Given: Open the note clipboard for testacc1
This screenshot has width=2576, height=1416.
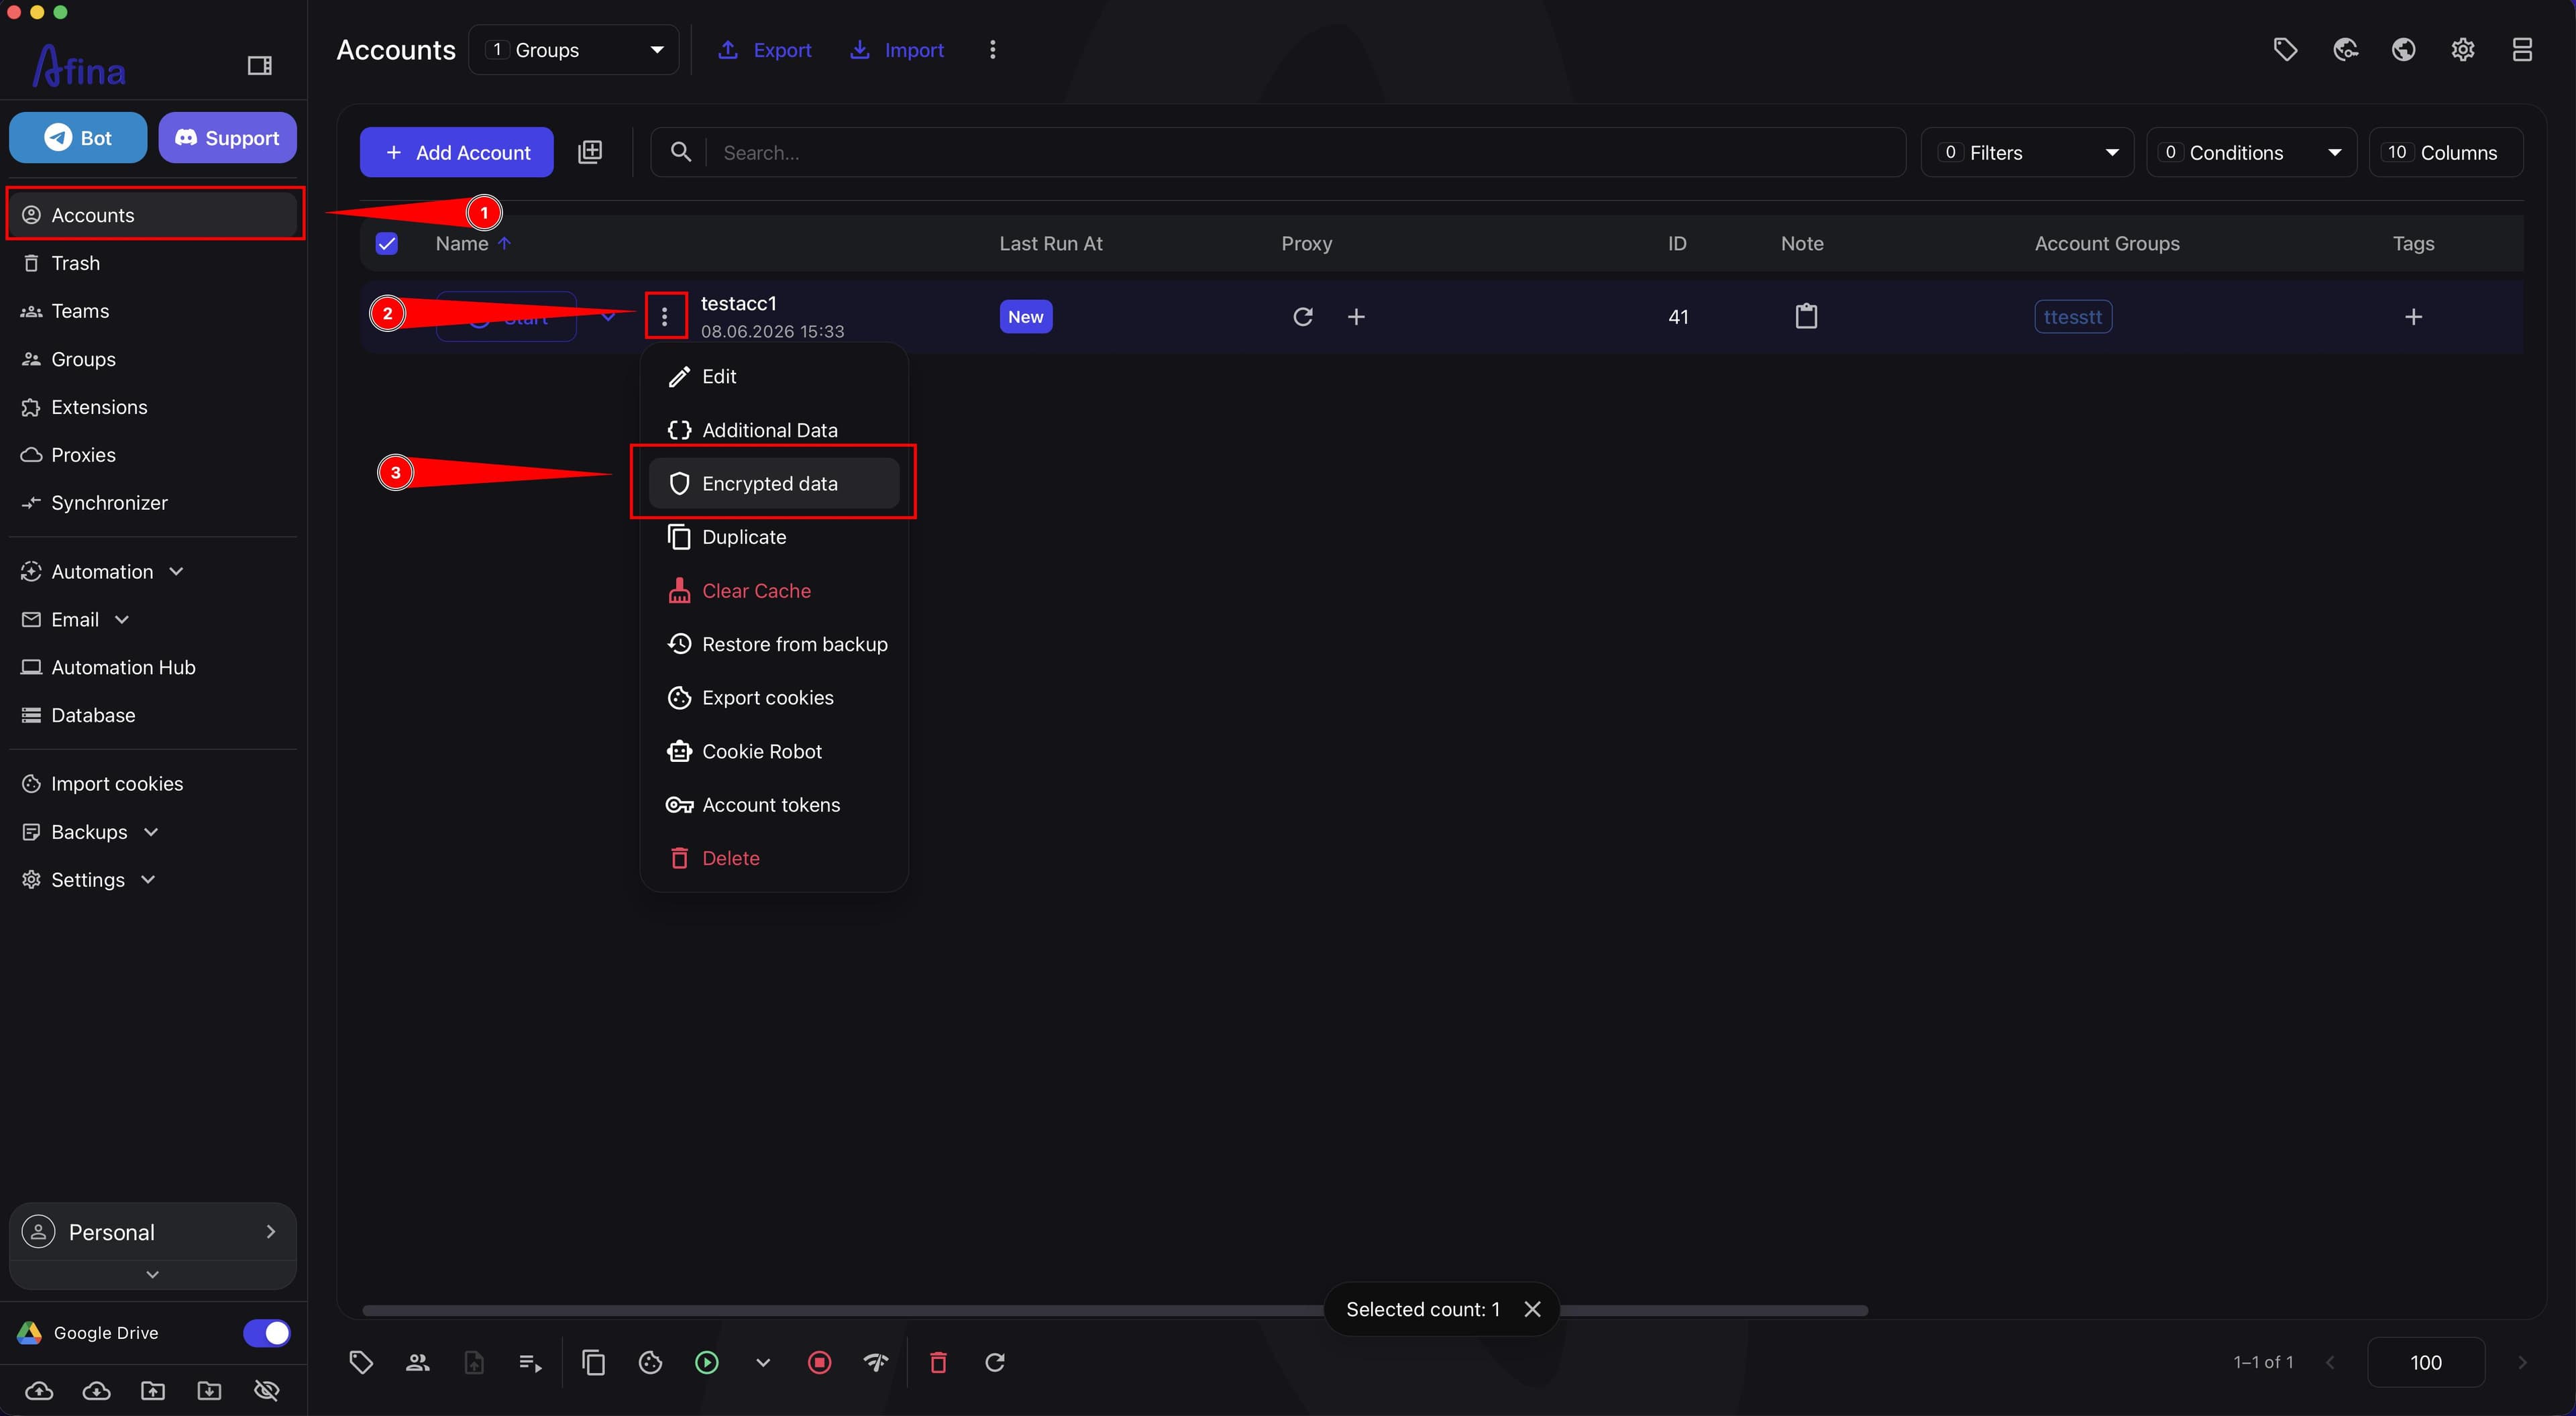Looking at the screenshot, I should coord(1806,316).
